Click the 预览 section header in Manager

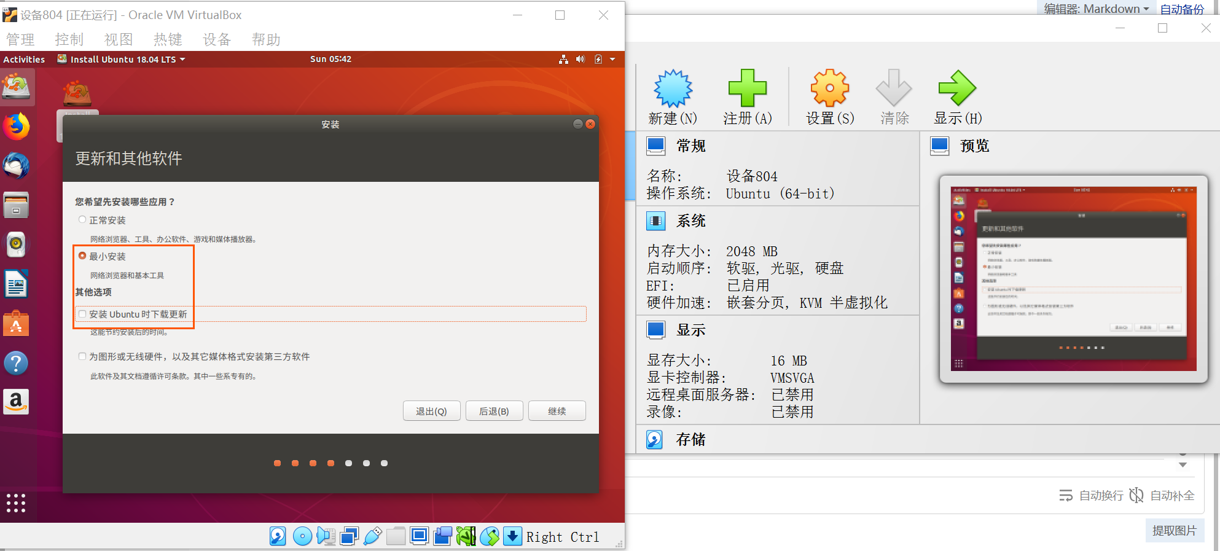pyautogui.click(x=974, y=146)
